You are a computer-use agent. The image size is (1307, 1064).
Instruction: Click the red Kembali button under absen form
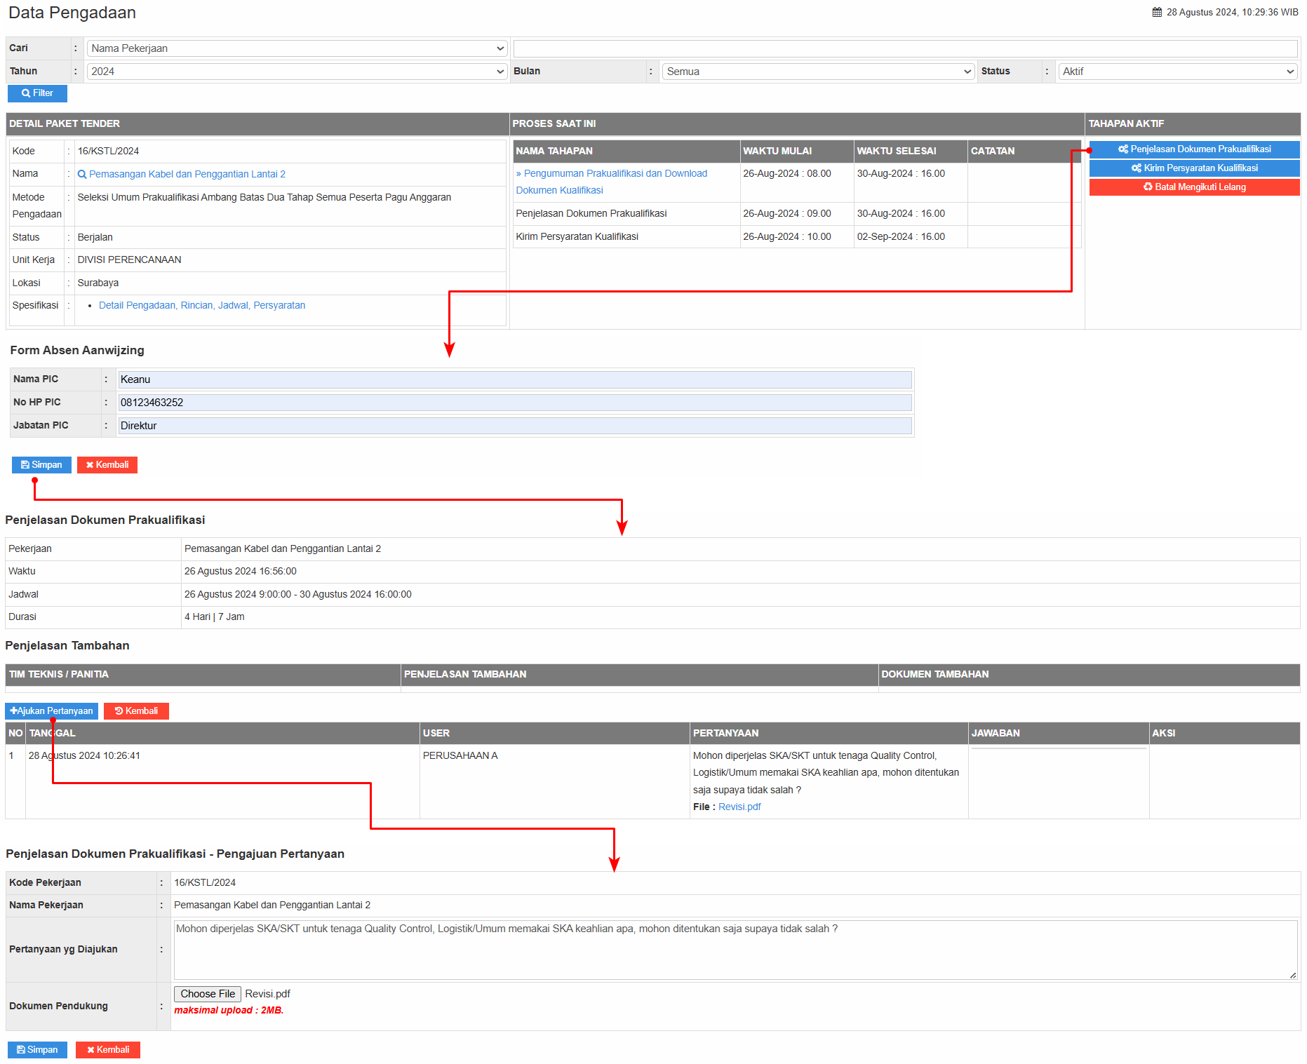(107, 465)
